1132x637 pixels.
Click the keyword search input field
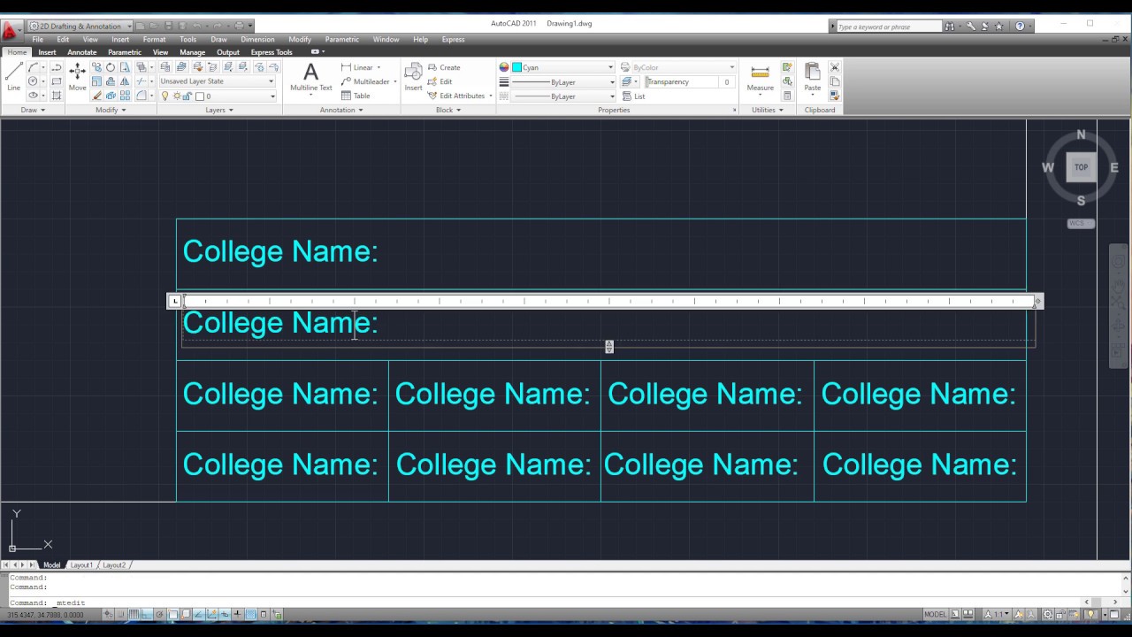pos(888,27)
